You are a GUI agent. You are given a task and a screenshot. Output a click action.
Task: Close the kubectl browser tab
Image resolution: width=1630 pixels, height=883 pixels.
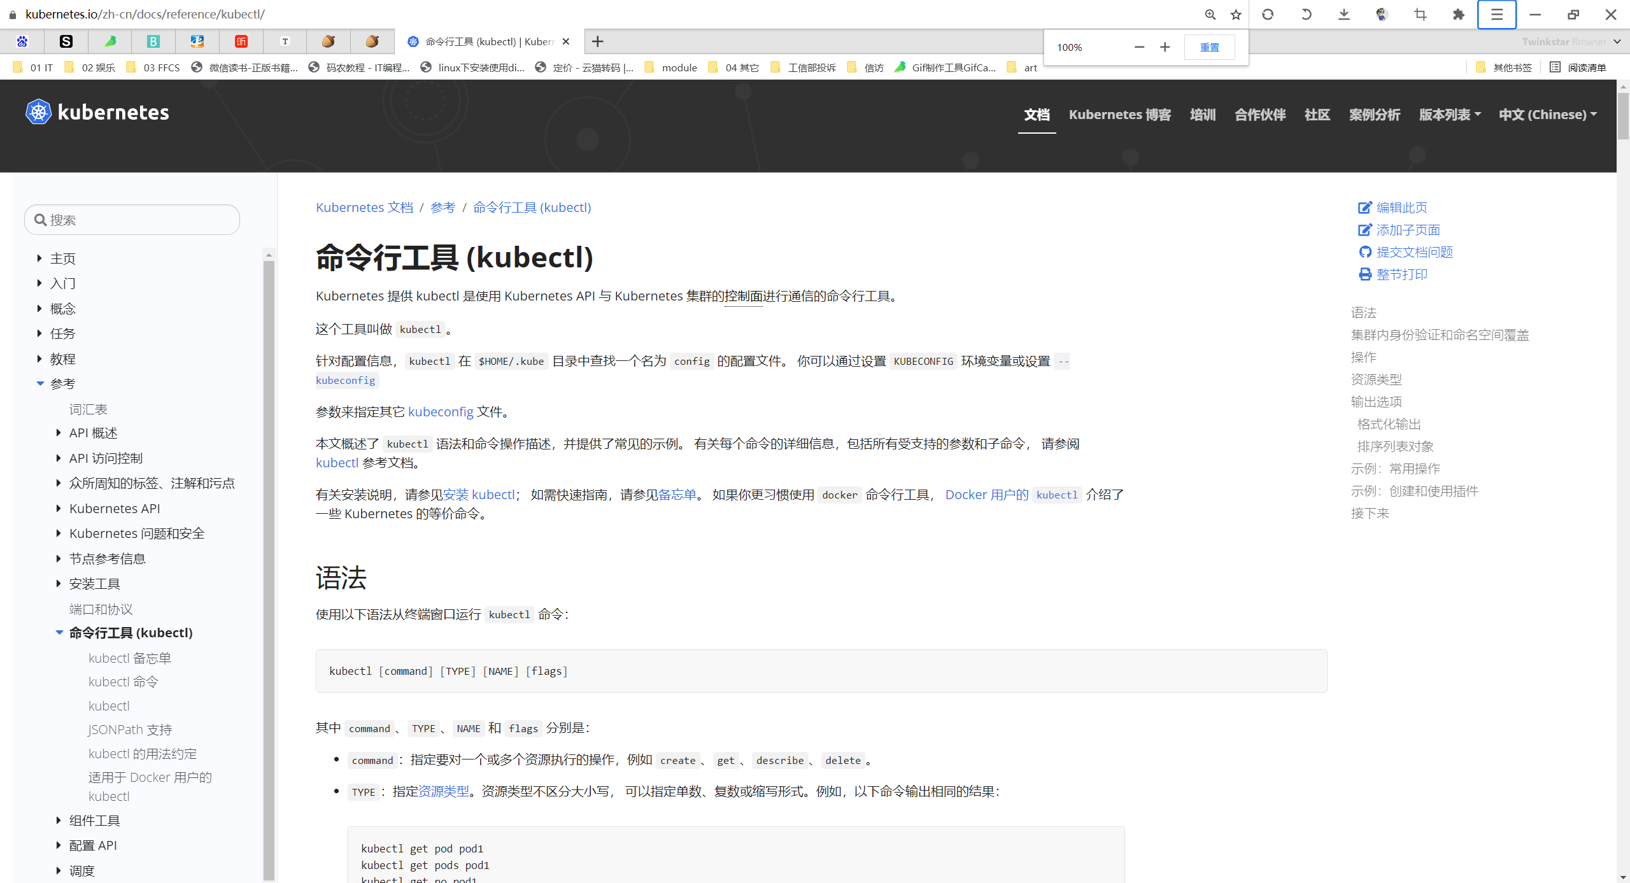click(x=566, y=41)
